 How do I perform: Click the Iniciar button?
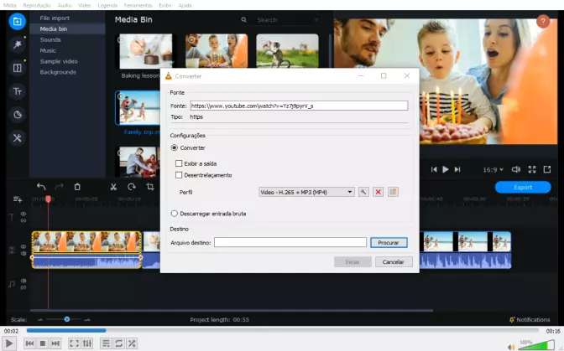coord(352,261)
